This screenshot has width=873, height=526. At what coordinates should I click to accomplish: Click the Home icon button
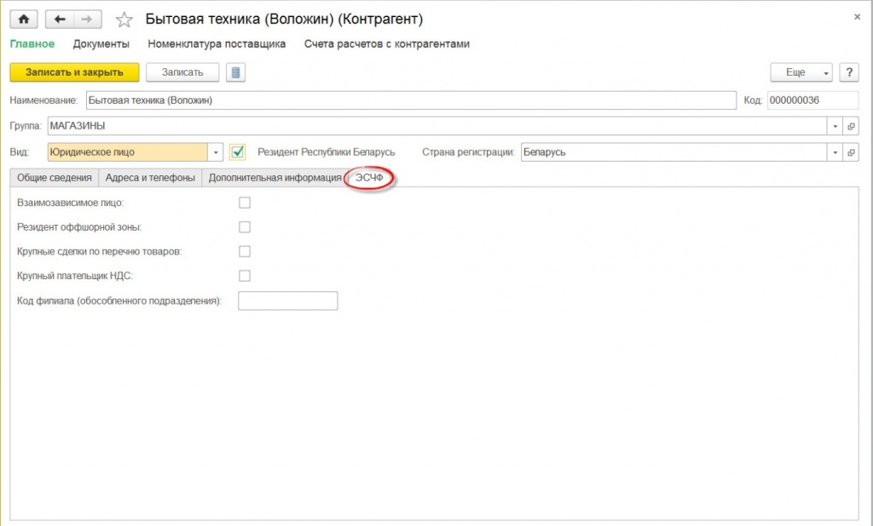pyautogui.click(x=23, y=19)
